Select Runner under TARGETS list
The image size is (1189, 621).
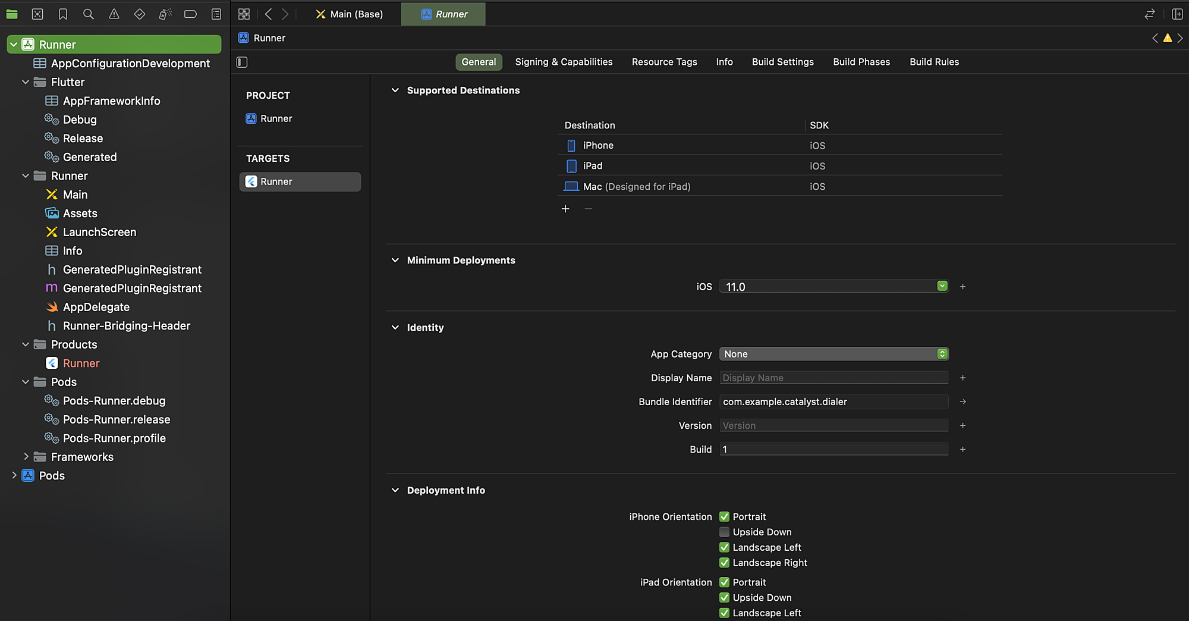(300, 181)
